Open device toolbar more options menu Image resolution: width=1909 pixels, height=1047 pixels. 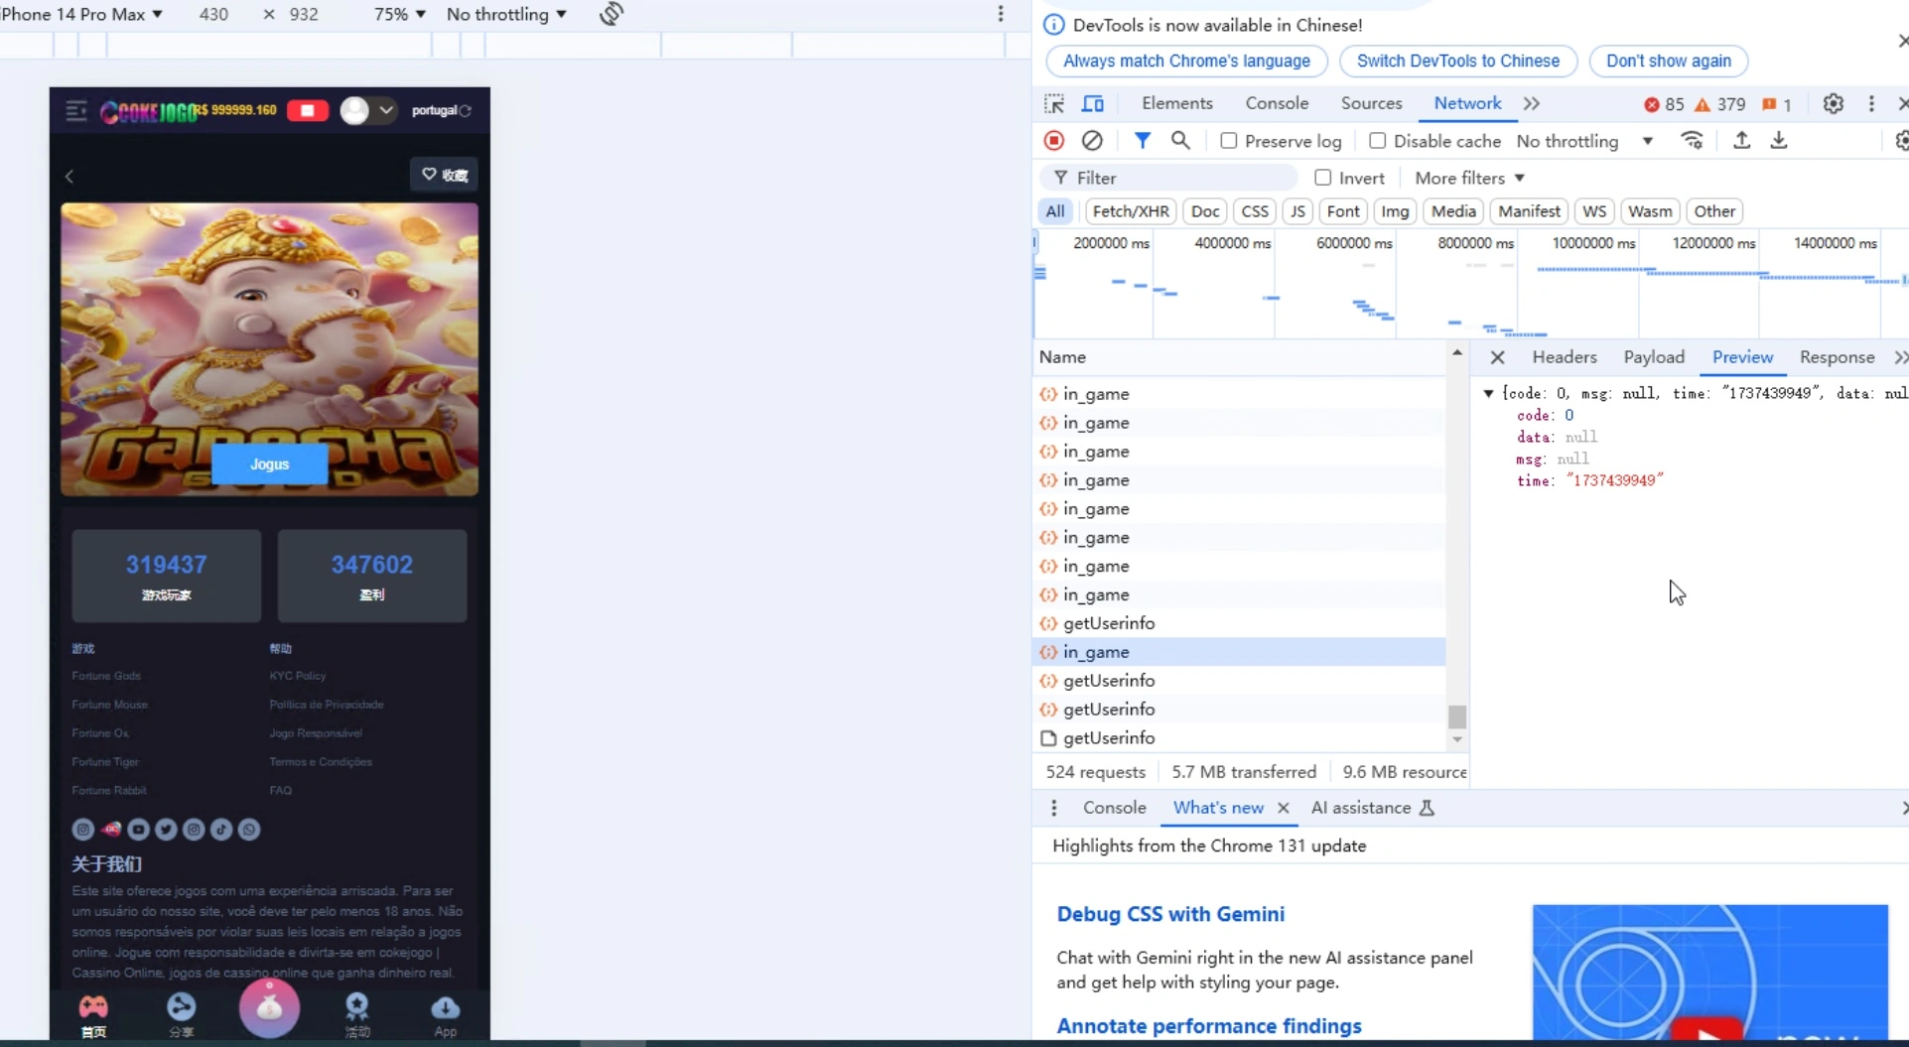[1001, 14]
